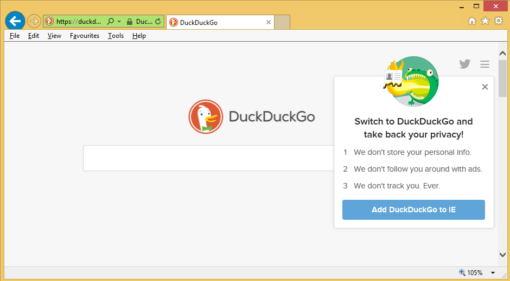
Task: Dismiss the privacy popup with its X
Action: click(485, 87)
